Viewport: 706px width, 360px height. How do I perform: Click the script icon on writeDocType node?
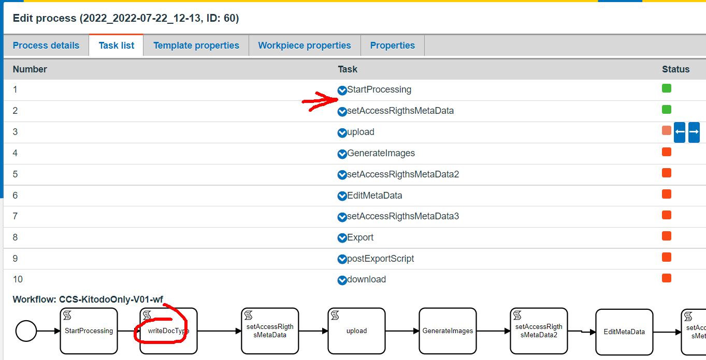pyautogui.click(x=147, y=314)
